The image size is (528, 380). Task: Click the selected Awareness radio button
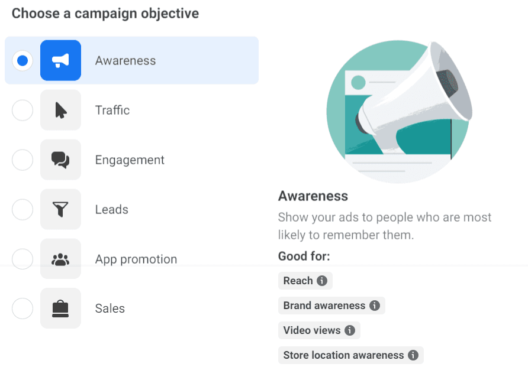tap(22, 60)
